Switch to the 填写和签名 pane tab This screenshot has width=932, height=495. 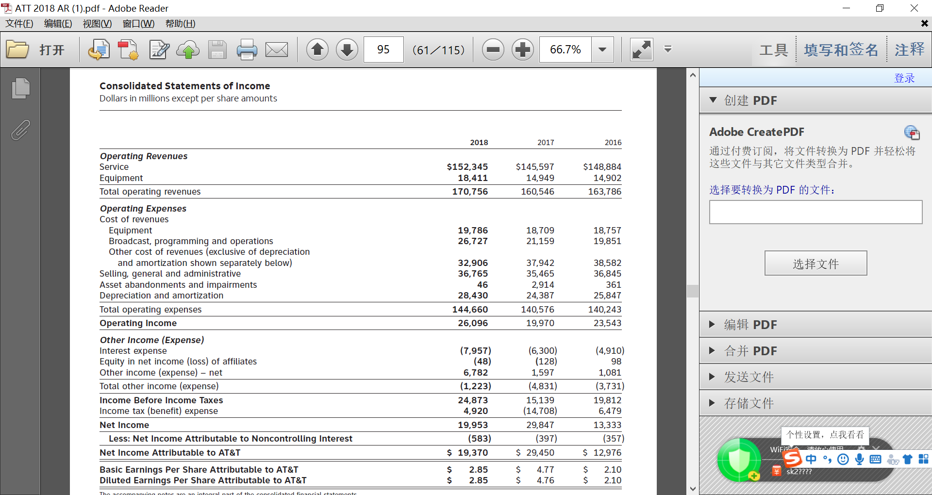click(x=841, y=49)
